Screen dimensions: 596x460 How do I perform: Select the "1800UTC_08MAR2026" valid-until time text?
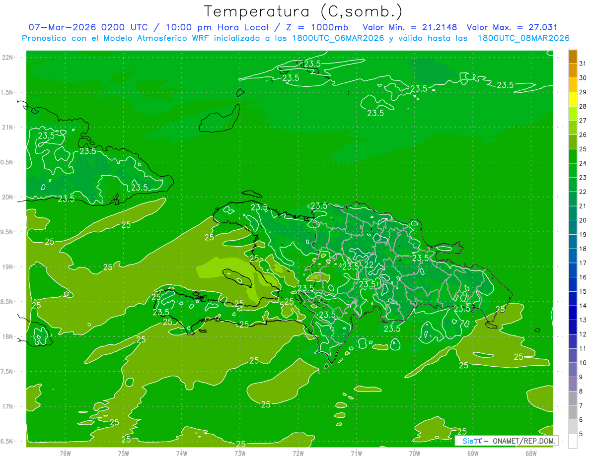(523, 38)
